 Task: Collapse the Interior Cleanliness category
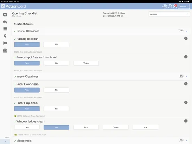point(186,77)
